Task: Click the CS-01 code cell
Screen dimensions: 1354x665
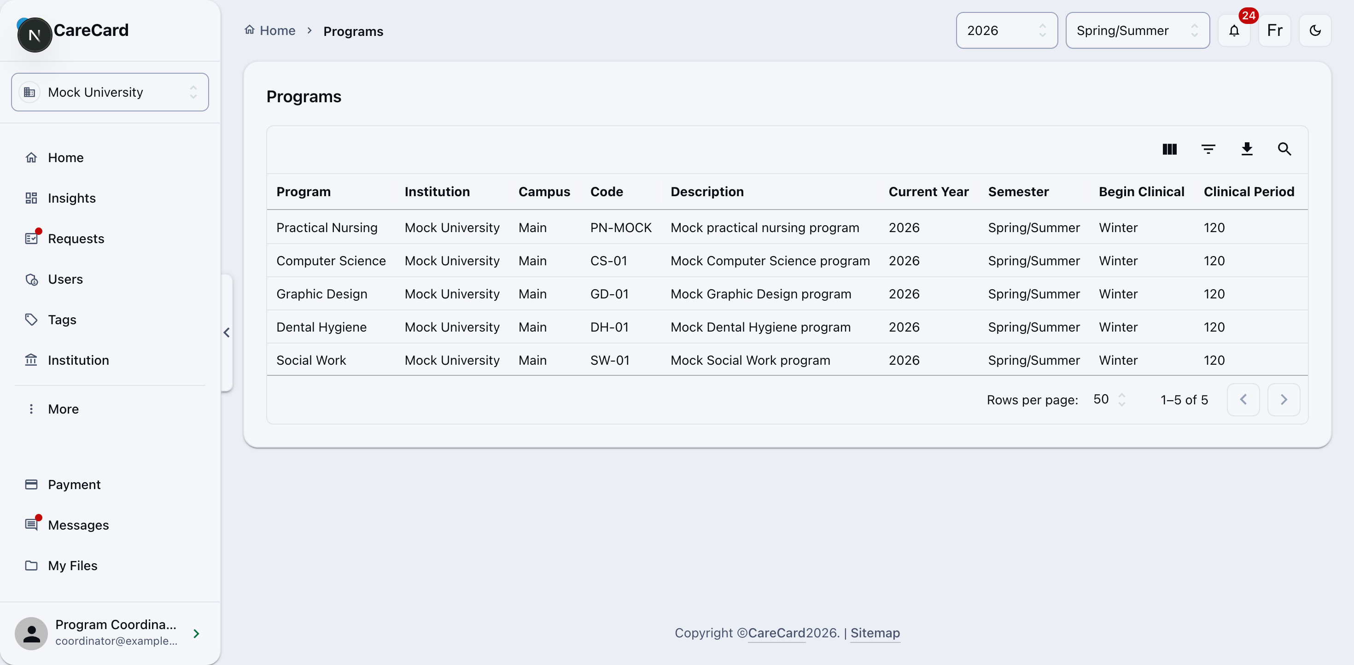Action: (x=609, y=261)
